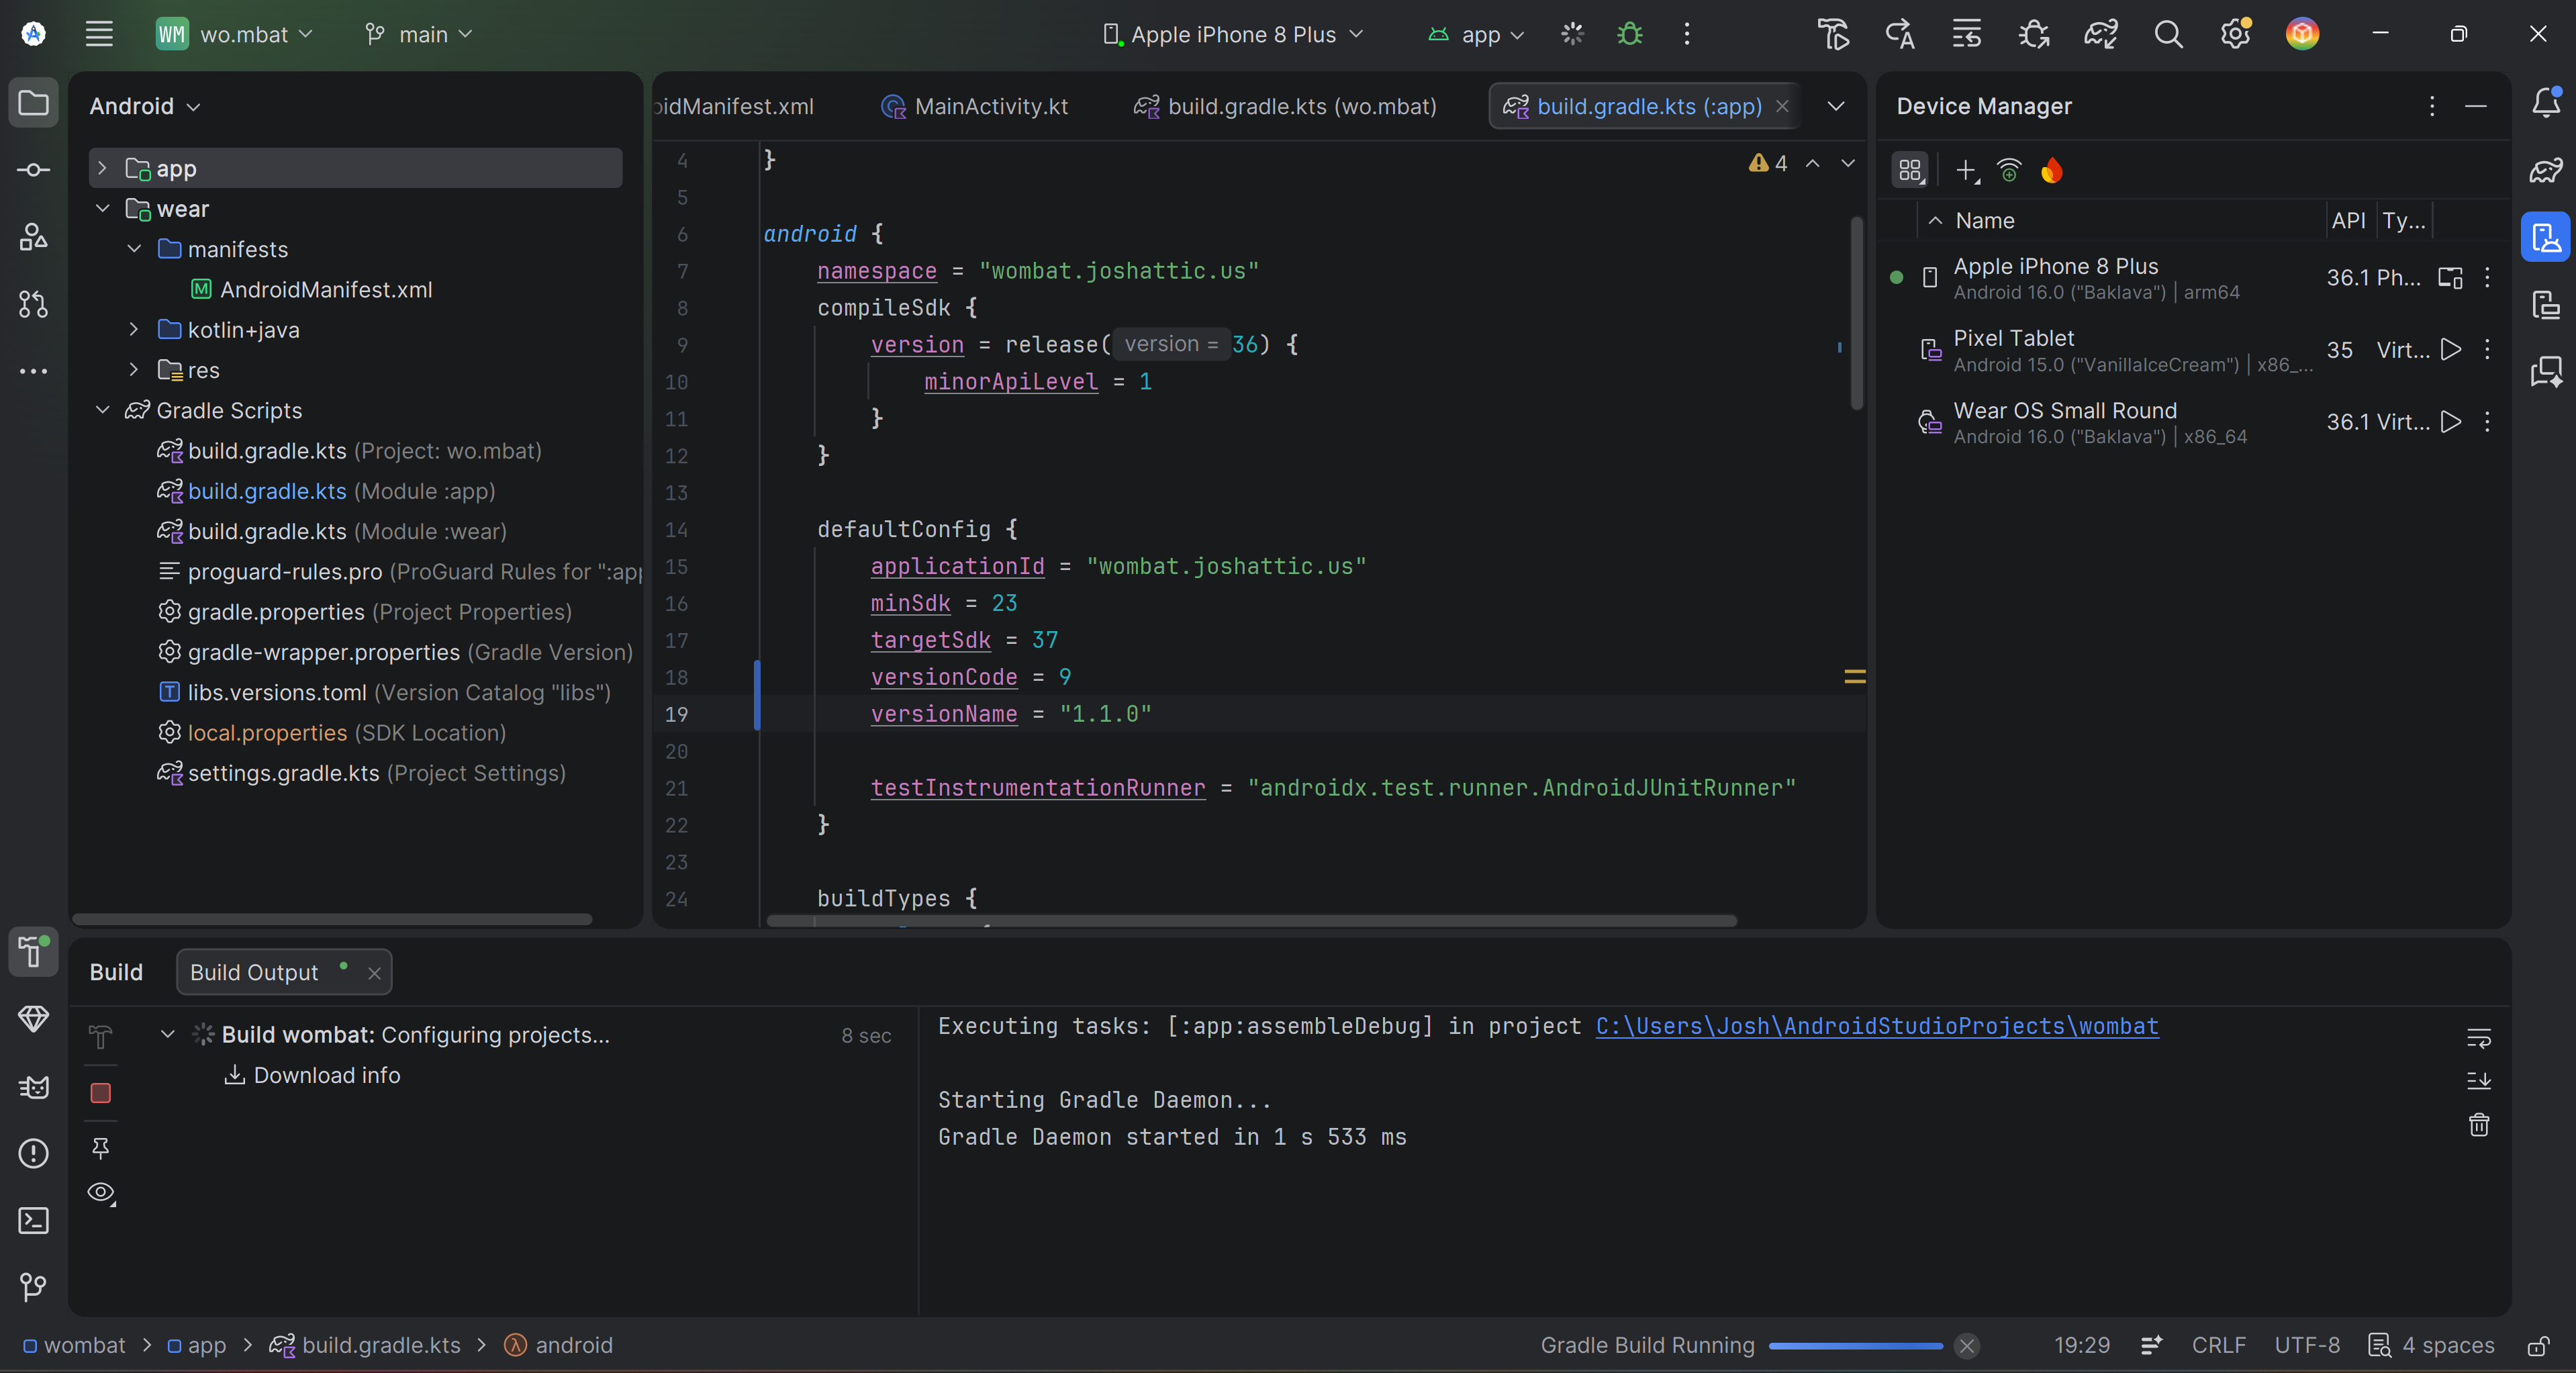Switch to build.gradle.kts (wo.mbat) tab

[1285, 106]
